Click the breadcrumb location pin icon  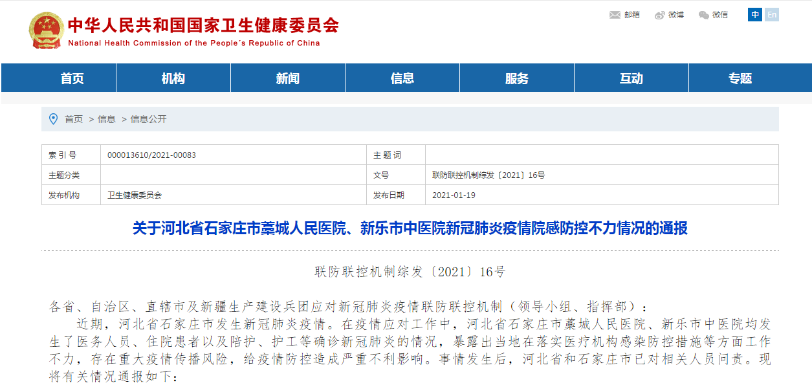pos(53,119)
